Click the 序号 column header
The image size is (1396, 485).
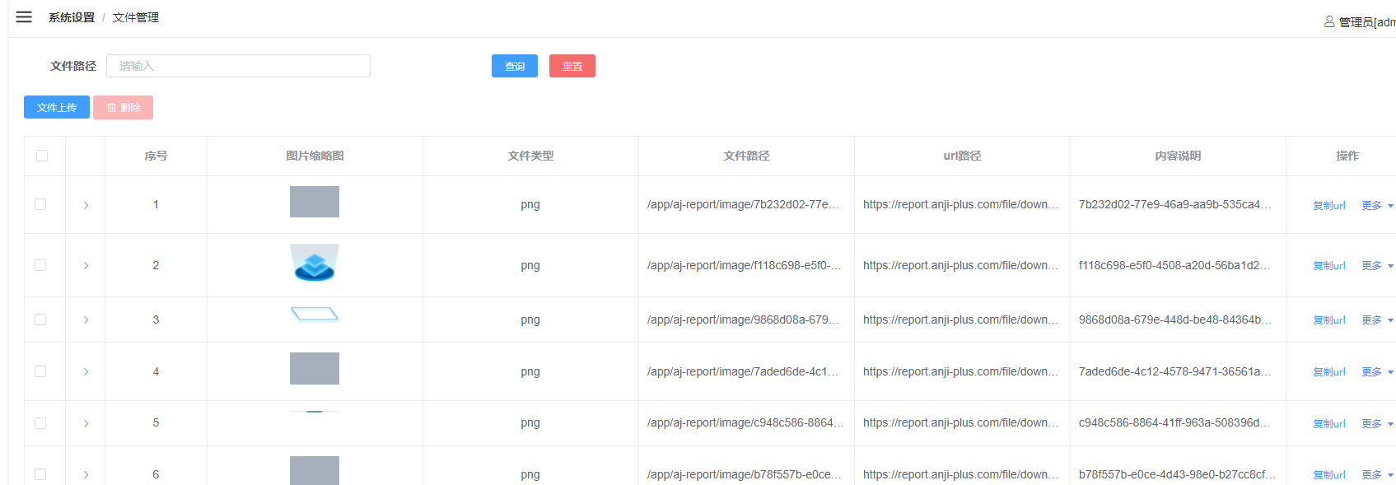click(x=156, y=156)
